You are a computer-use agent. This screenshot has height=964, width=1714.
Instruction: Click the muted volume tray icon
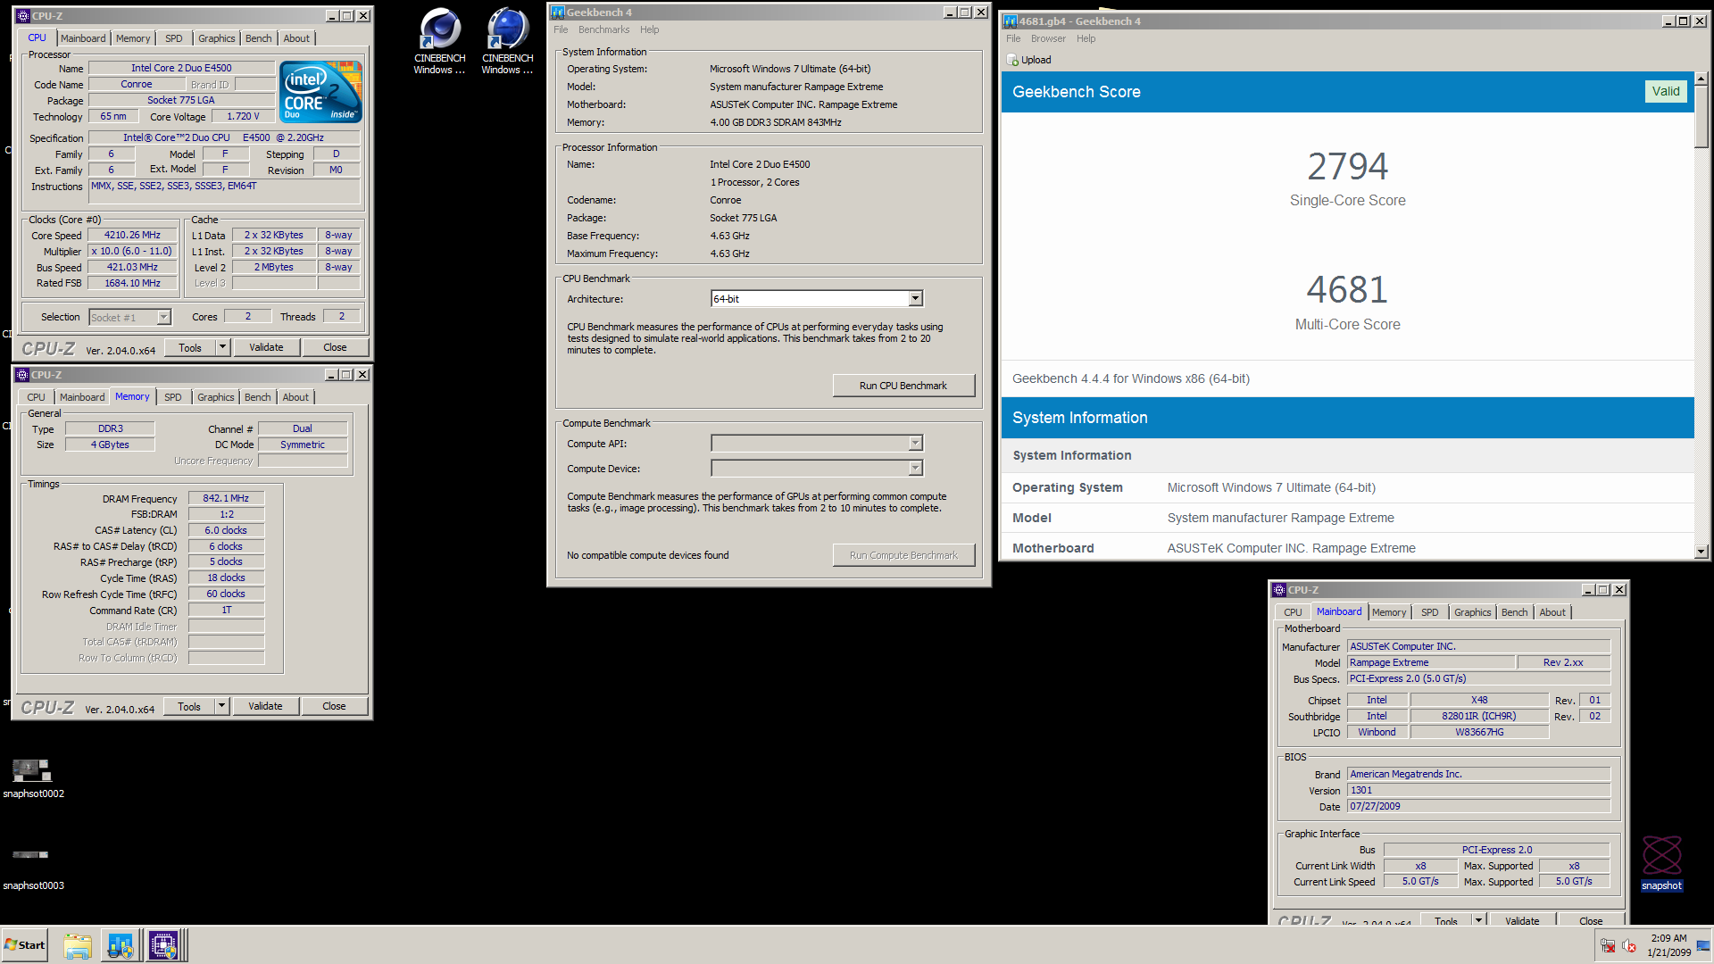click(x=1629, y=946)
